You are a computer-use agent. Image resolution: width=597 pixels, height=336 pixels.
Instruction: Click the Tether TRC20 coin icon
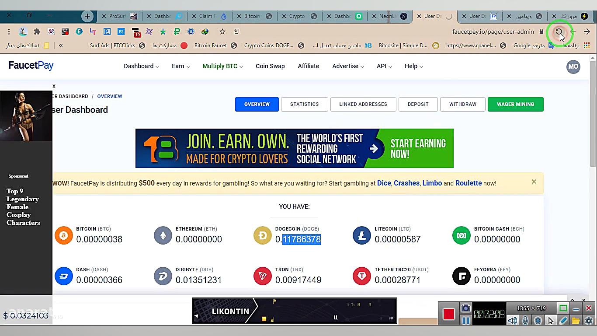pyautogui.click(x=362, y=276)
